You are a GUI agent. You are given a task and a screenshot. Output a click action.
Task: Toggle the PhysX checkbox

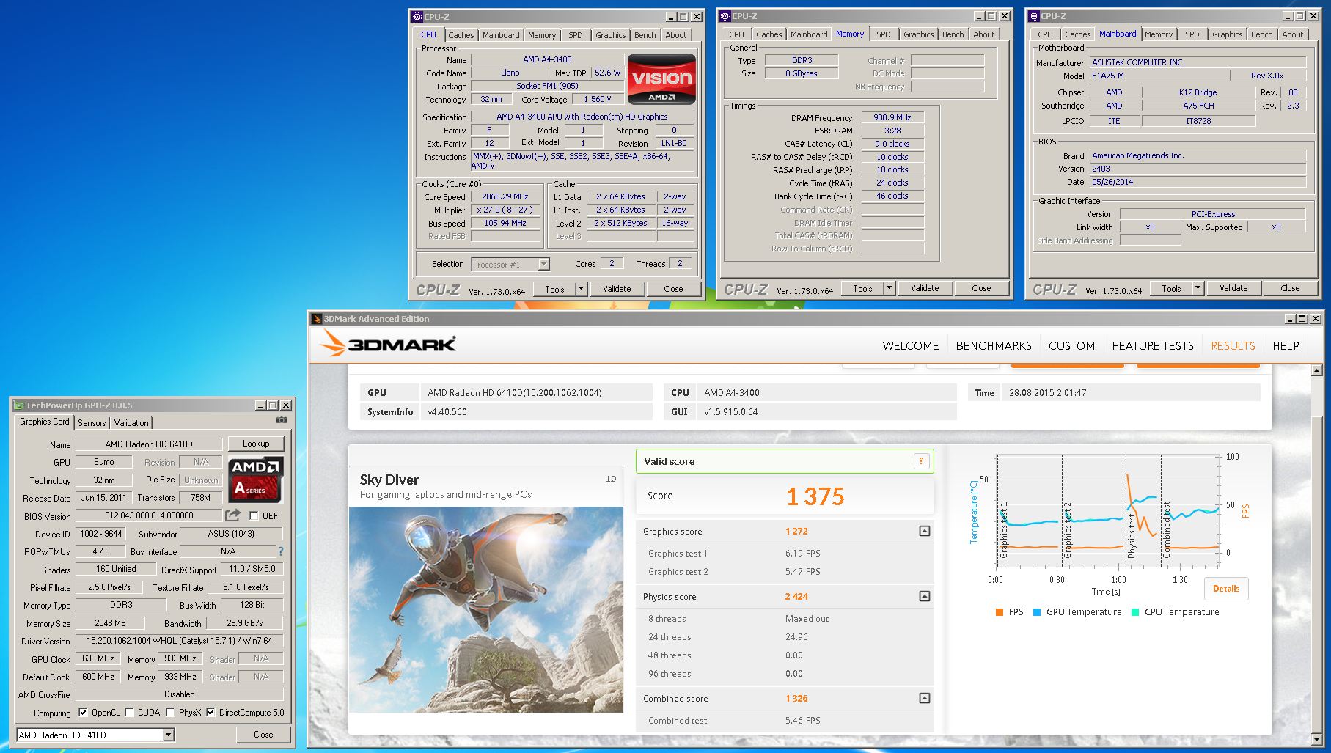tap(170, 712)
